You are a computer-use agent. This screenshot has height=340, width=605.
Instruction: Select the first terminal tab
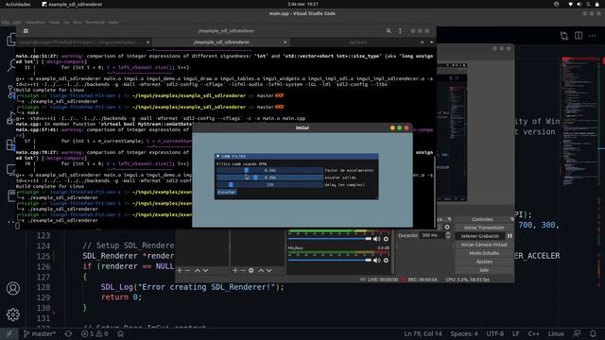78,42
